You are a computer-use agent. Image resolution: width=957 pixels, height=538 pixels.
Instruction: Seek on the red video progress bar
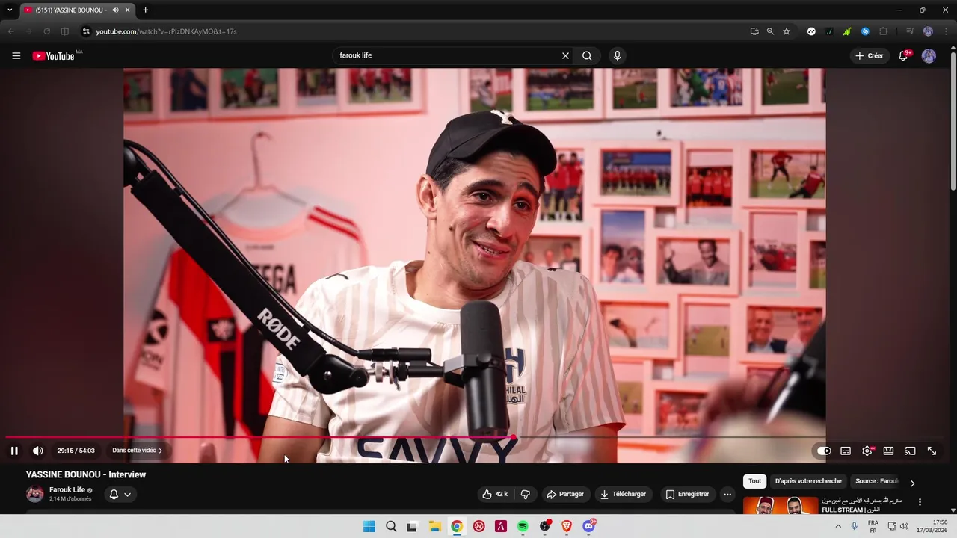[x=259, y=437]
